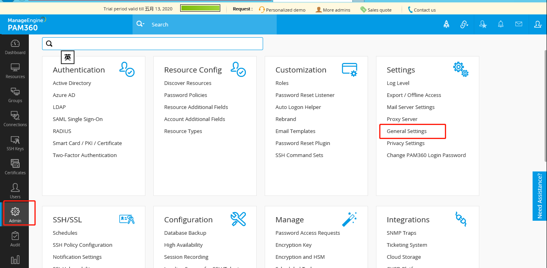Open Azure AD settings
The image size is (547, 268).
tap(64, 95)
